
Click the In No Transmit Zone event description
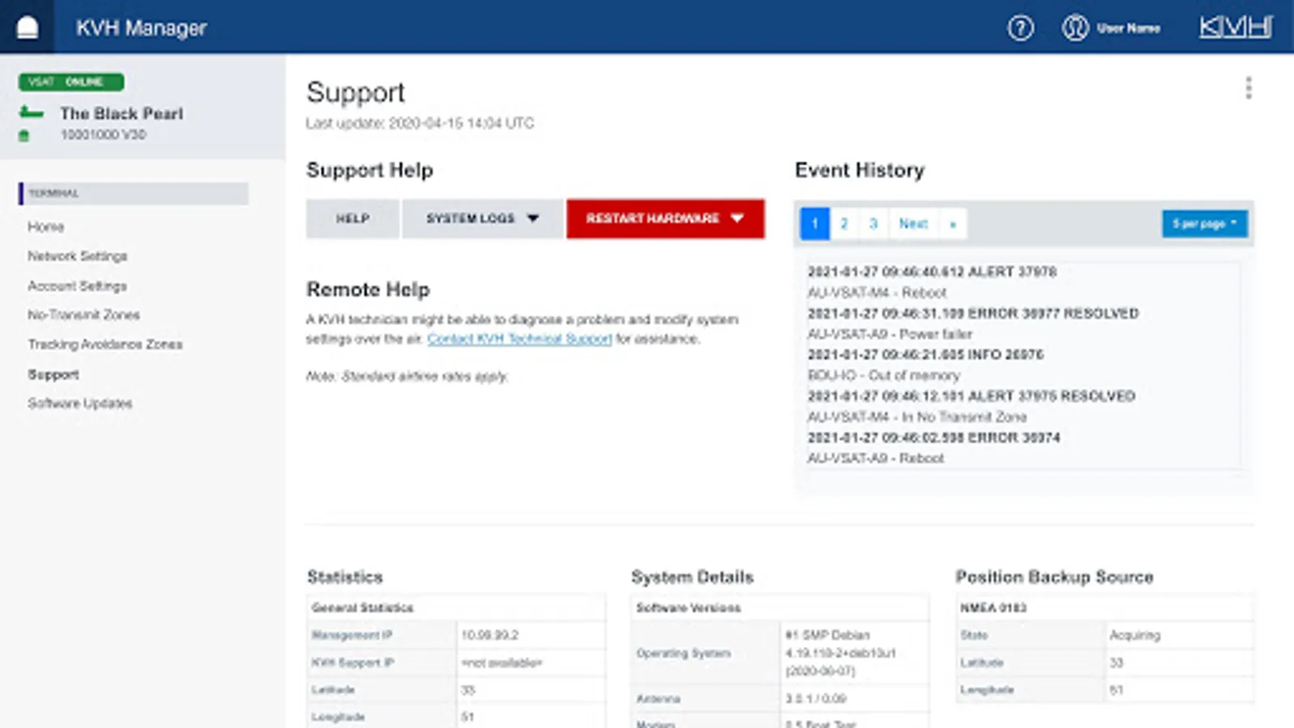(917, 417)
